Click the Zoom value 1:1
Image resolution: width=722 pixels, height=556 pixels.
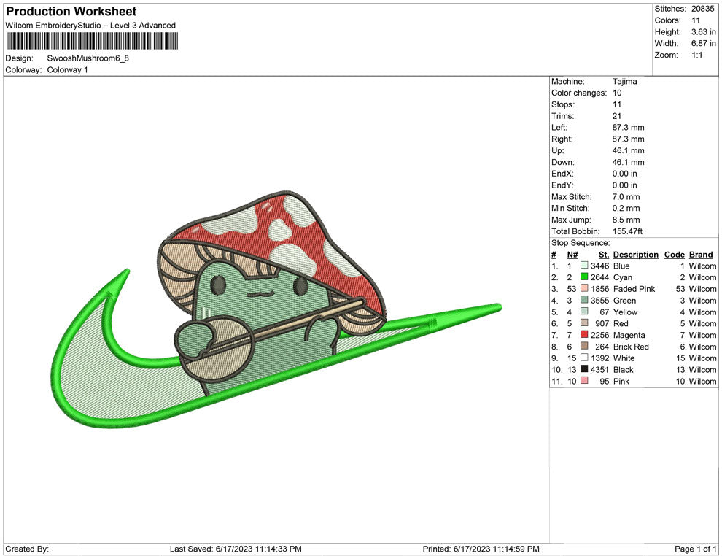coord(696,55)
